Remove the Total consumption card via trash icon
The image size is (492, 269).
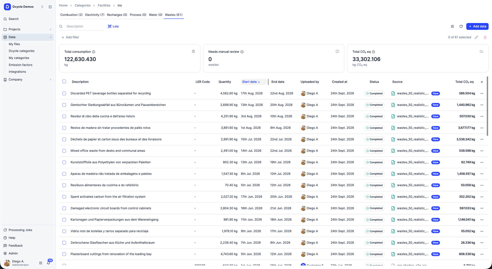(x=193, y=51)
